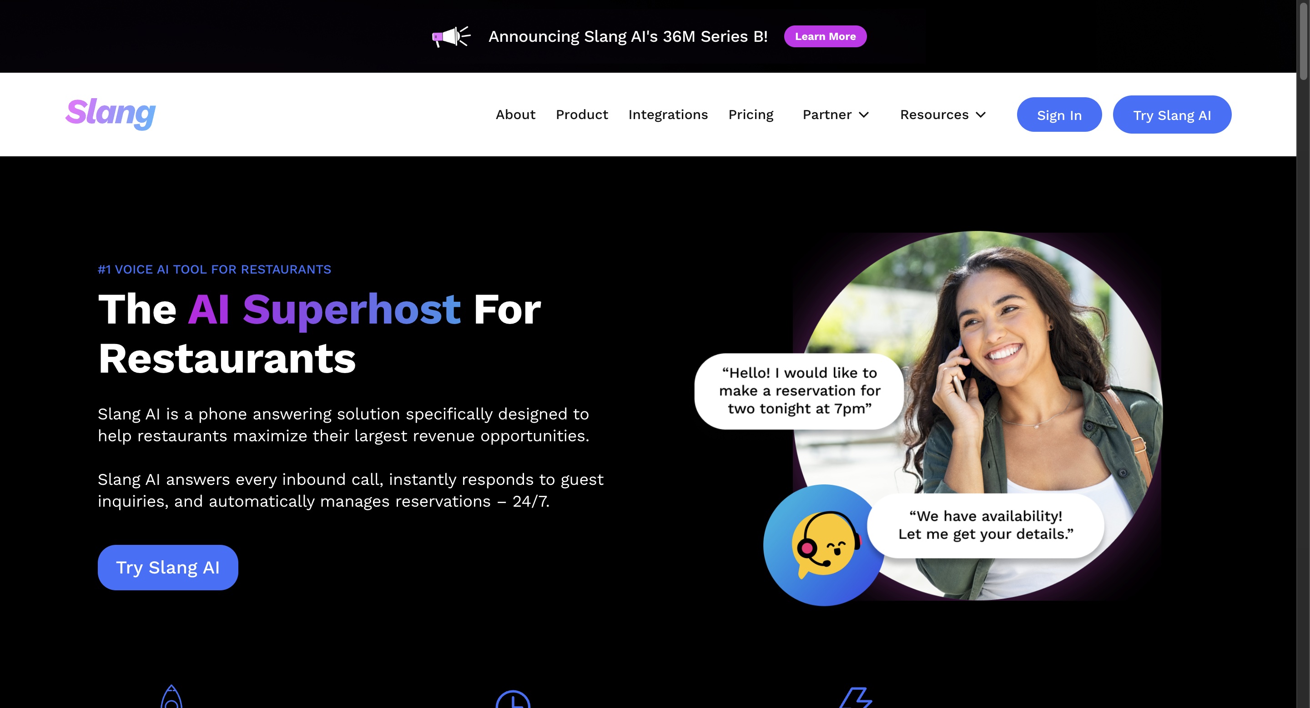Click the reservation request speech bubble
This screenshot has width=1310, height=708.
coord(799,390)
